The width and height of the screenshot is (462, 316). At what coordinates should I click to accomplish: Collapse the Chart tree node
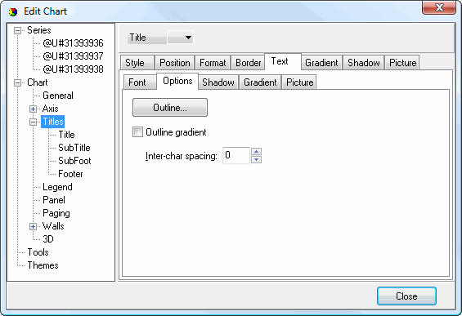tap(18, 82)
